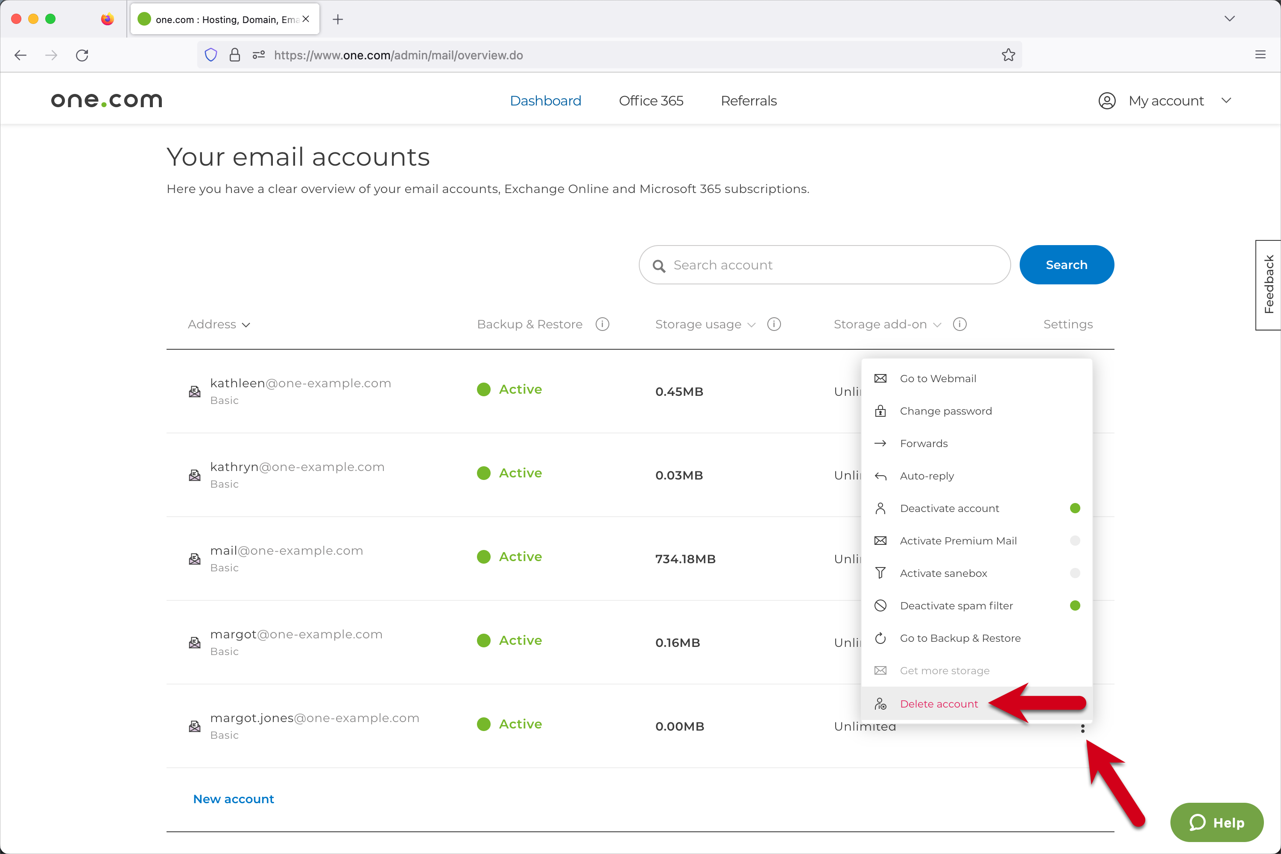Open the Firefox hamburger menu

[x=1260, y=55]
